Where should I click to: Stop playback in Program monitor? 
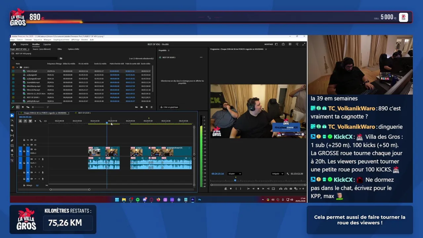pyautogui.click(x=258, y=189)
